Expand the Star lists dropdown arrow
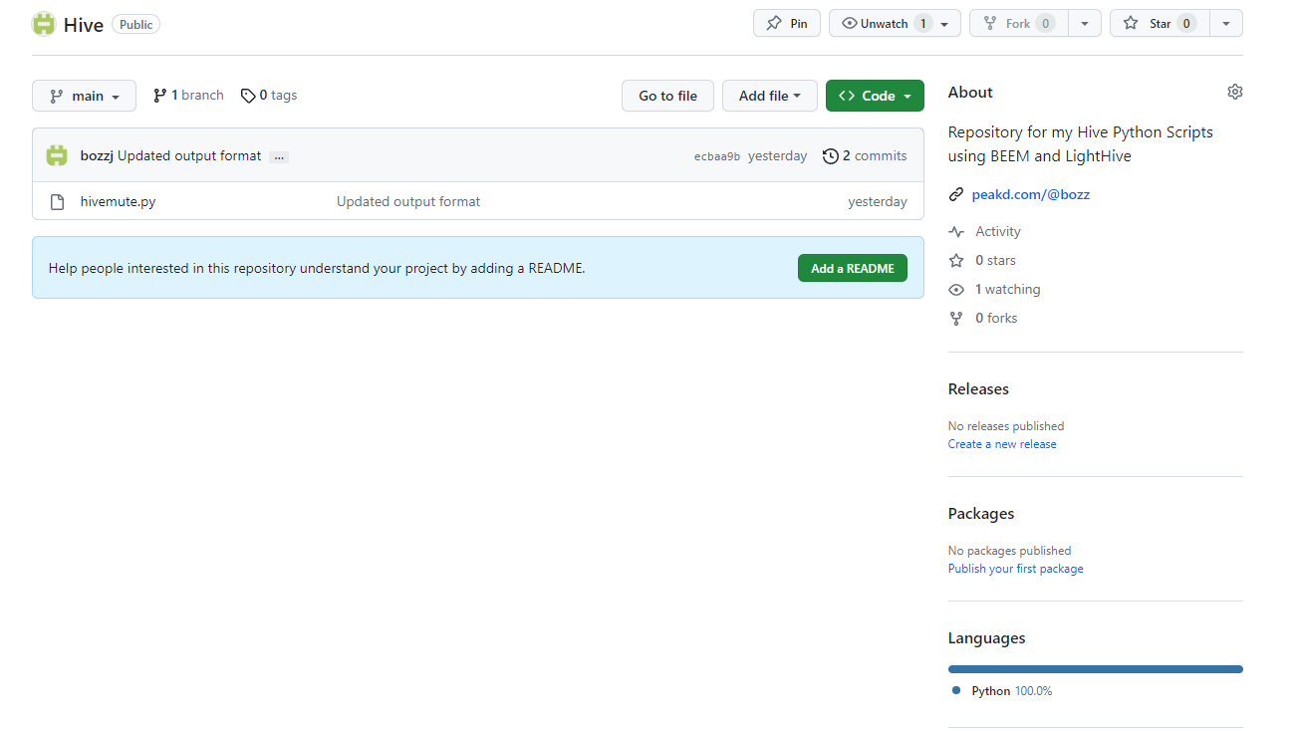The image size is (1297, 731). 1226,23
